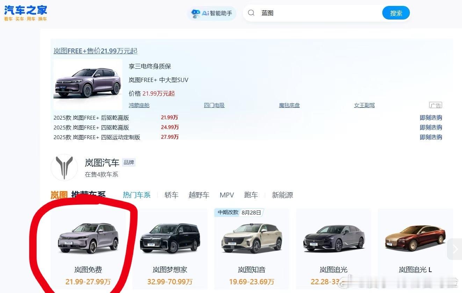The image size is (462, 293).
Task: Follow the 鸿蒙座舱 link
Action: (x=139, y=105)
